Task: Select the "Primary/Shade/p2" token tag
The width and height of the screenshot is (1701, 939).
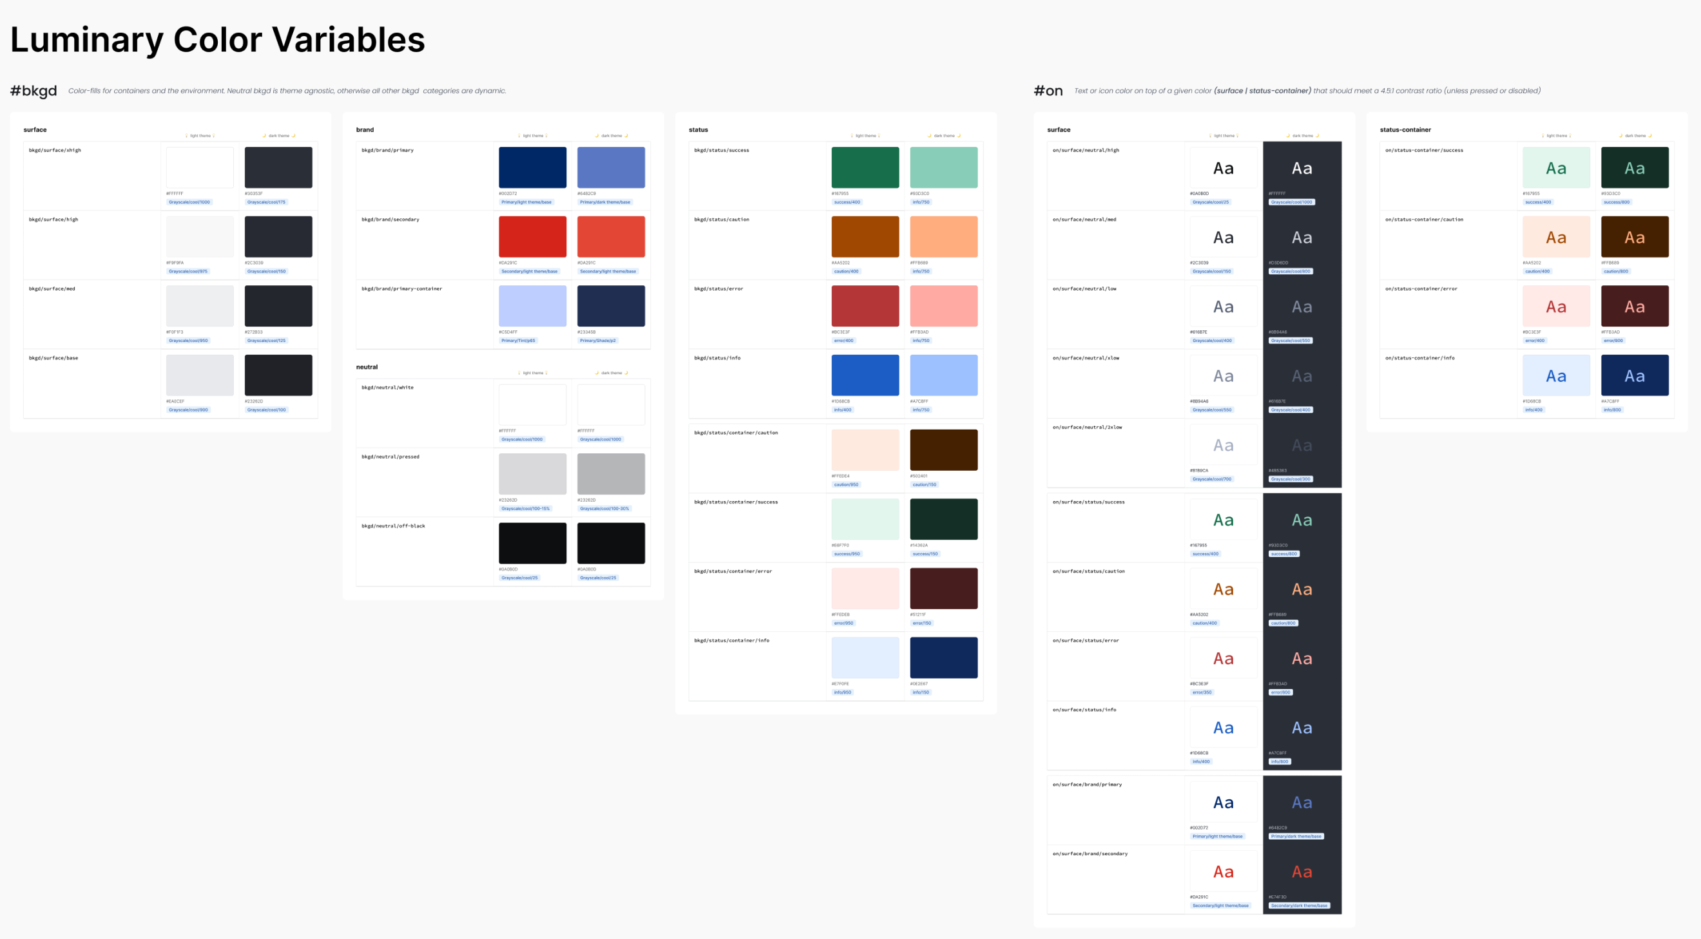Action: point(597,341)
